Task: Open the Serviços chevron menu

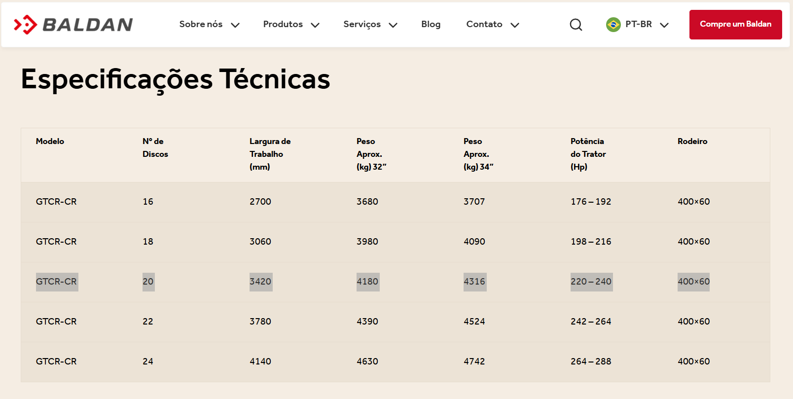Action: pos(393,25)
